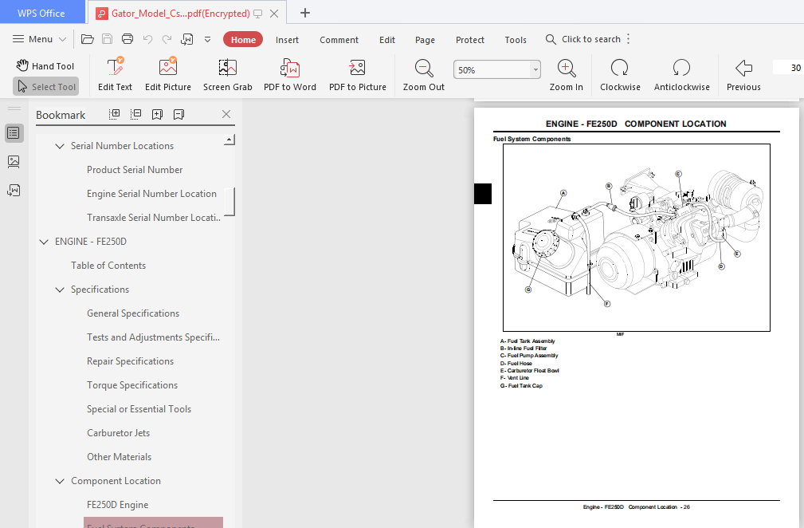Open General Specifications bookmark

coord(133,313)
